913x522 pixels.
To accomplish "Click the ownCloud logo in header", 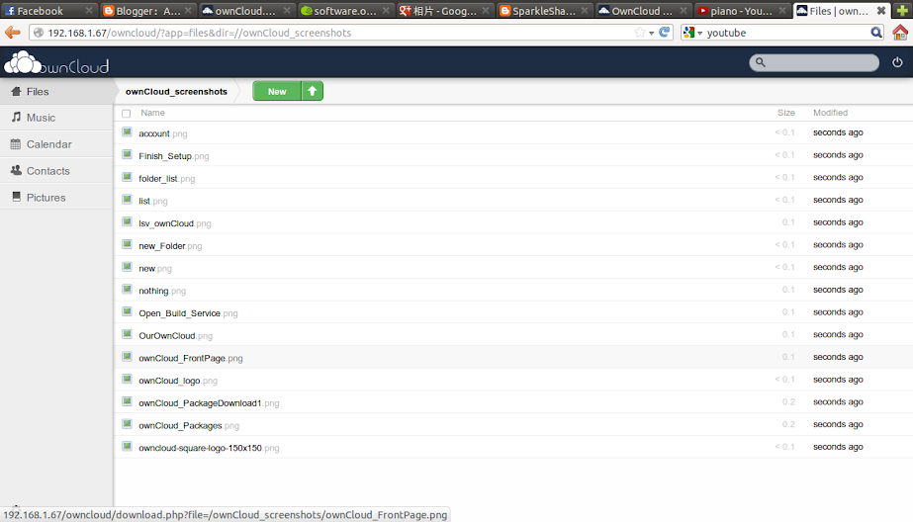I will (x=56, y=63).
